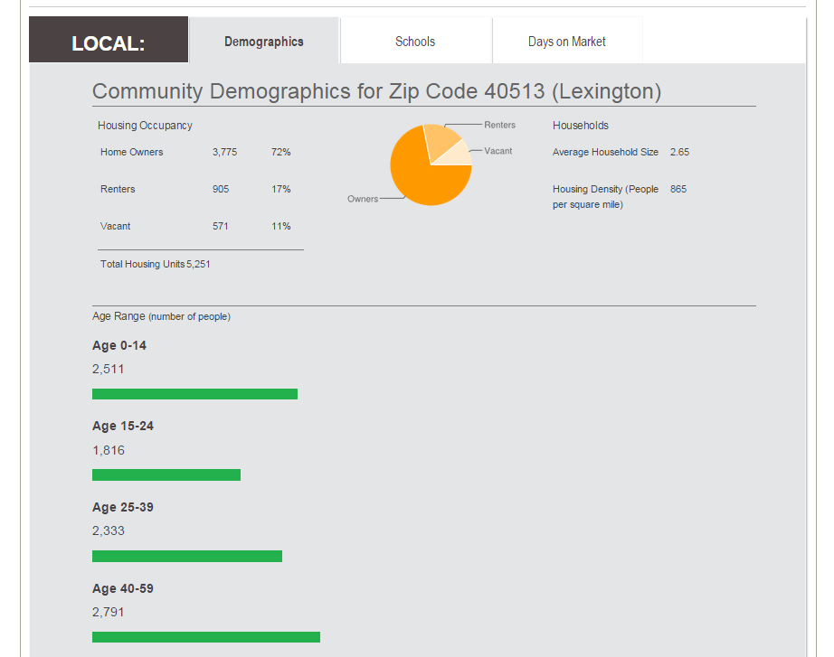Click the Renters count 905

221,189
